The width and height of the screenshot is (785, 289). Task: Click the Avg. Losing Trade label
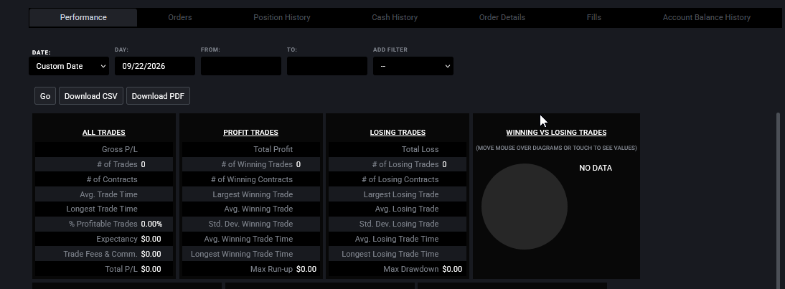coord(407,209)
